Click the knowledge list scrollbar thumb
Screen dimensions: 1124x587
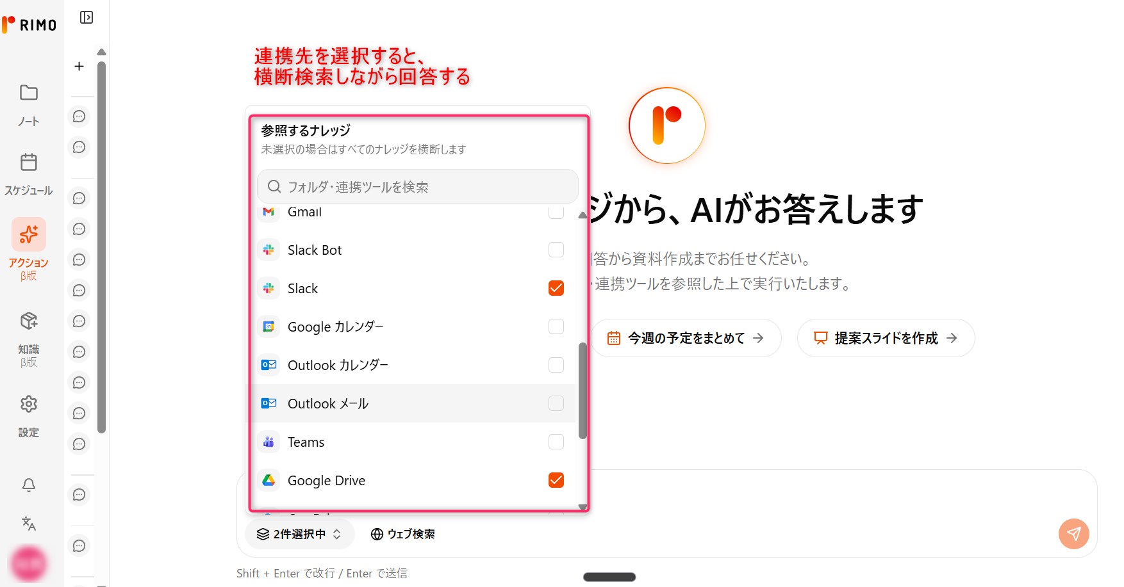tap(583, 390)
